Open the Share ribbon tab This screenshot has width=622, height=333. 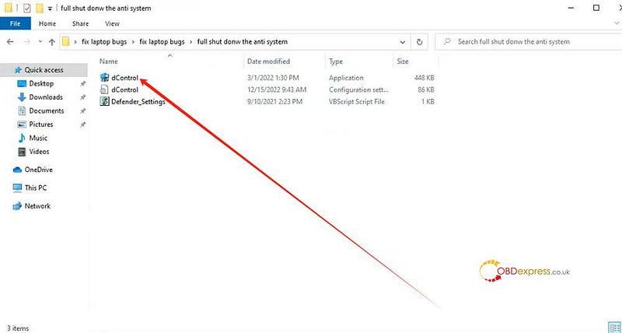click(x=81, y=23)
